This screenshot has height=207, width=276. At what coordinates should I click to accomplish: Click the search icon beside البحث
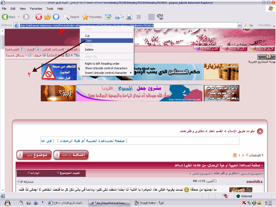click(x=37, y=49)
